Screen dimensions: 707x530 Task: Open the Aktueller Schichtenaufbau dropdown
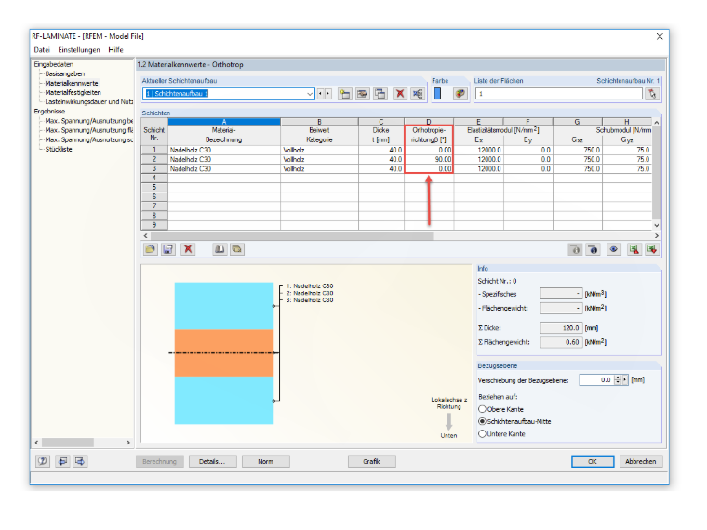pos(310,94)
